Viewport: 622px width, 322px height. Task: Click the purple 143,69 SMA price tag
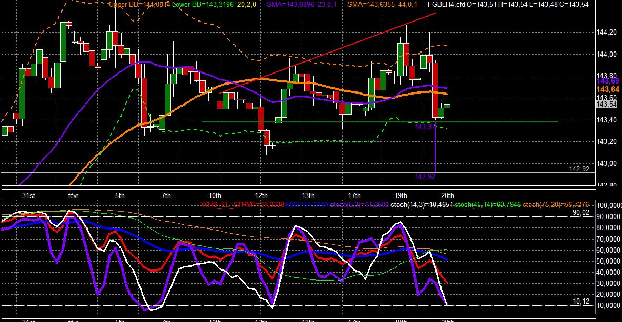[x=608, y=81]
